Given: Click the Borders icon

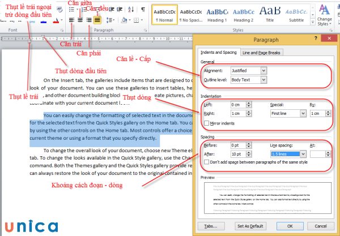Looking at the screenshot, I should click(136, 20).
